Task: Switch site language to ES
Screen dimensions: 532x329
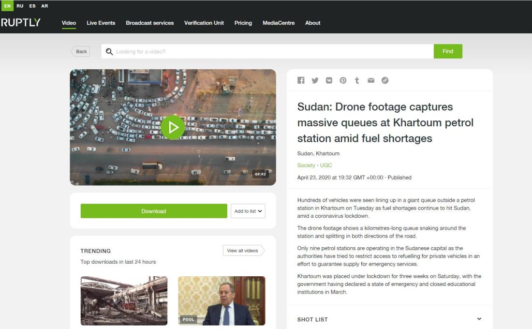Action: click(32, 6)
